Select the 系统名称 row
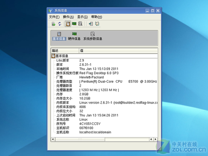208x156 pixels. tap(104, 119)
